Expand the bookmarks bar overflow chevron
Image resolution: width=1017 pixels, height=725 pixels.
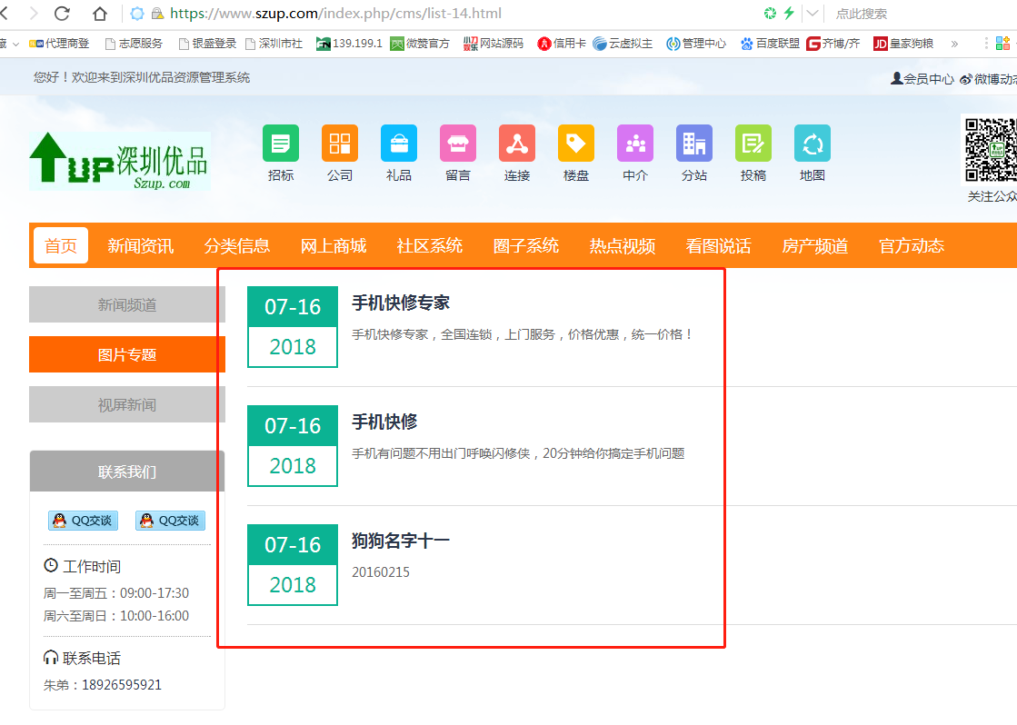click(x=954, y=43)
